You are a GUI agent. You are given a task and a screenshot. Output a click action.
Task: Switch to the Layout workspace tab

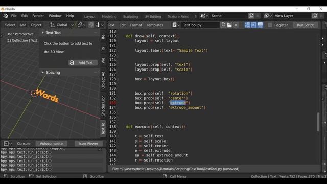pos(90,17)
